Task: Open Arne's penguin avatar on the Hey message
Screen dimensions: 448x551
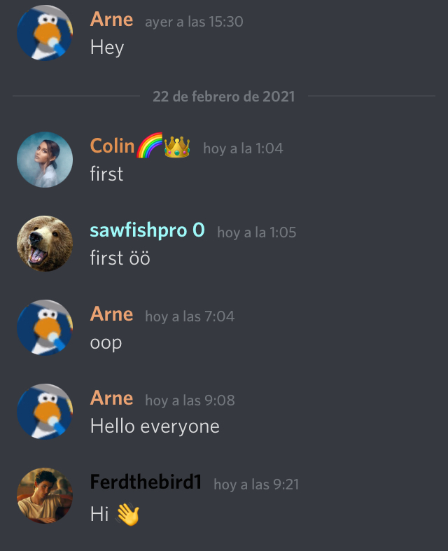Action: tap(45, 33)
